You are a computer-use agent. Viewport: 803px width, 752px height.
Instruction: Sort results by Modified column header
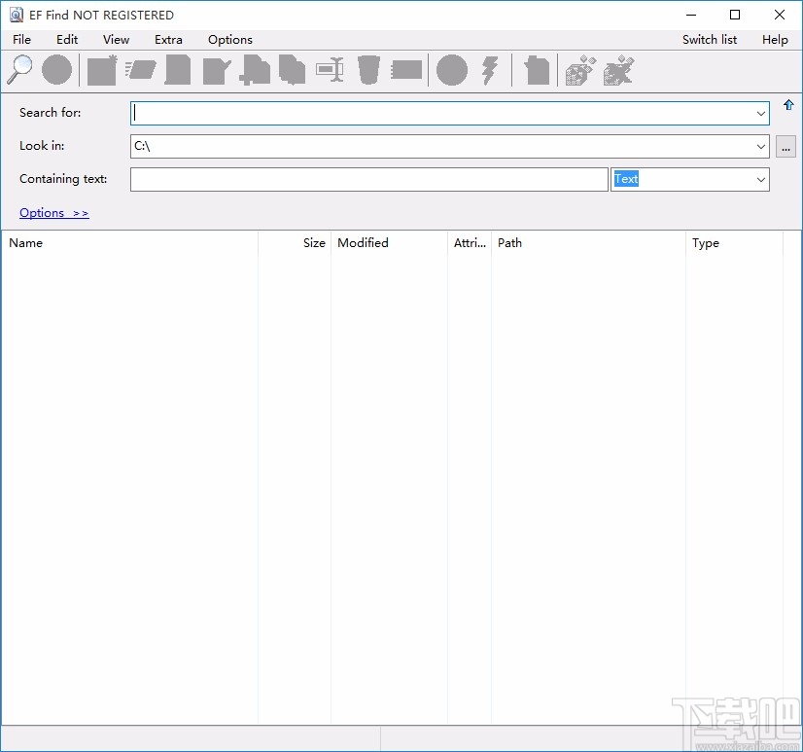[x=363, y=243]
